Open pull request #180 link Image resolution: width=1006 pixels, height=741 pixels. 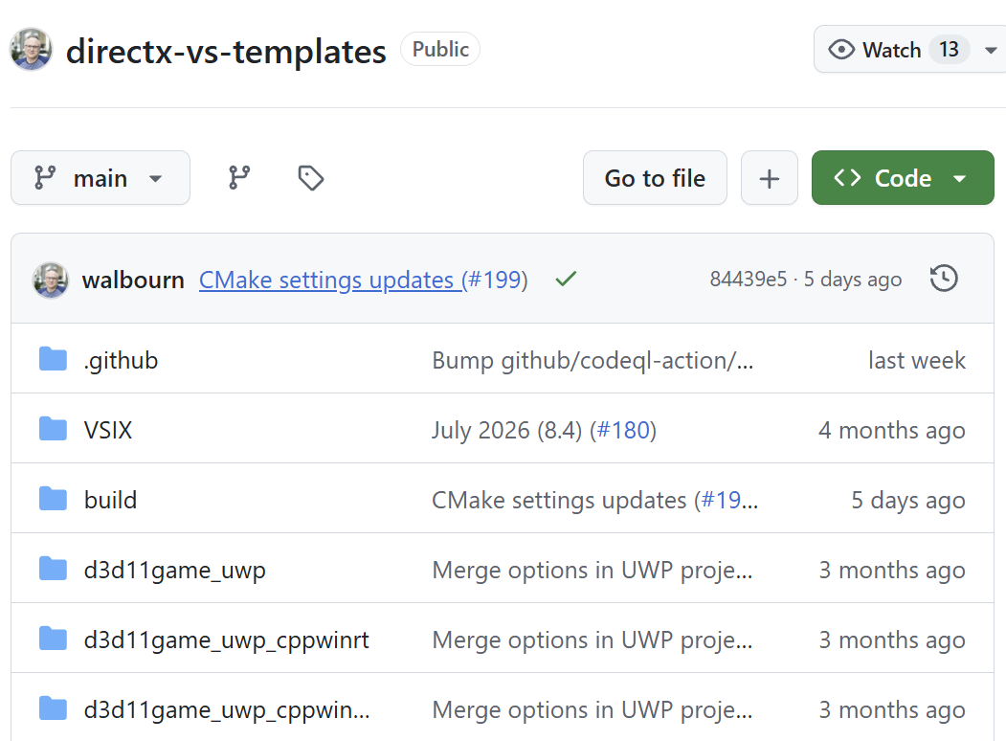624,430
